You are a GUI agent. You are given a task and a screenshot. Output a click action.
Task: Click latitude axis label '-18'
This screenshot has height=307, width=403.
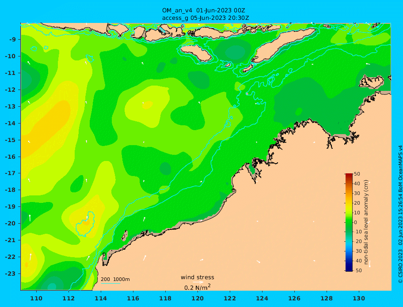(x=10, y=190)
